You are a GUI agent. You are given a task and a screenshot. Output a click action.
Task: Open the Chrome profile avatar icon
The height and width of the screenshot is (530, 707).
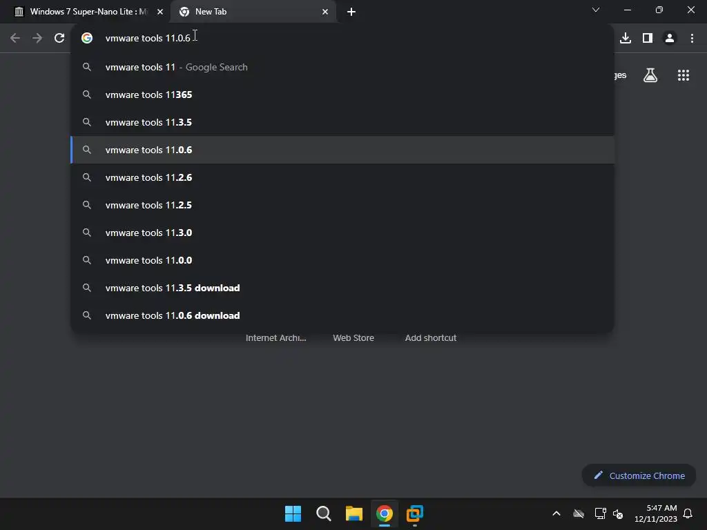click(x=670, y=38)
